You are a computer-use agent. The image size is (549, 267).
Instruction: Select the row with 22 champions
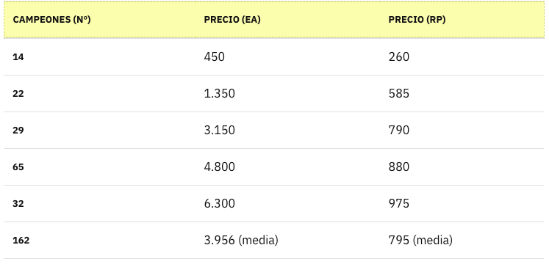274,94
